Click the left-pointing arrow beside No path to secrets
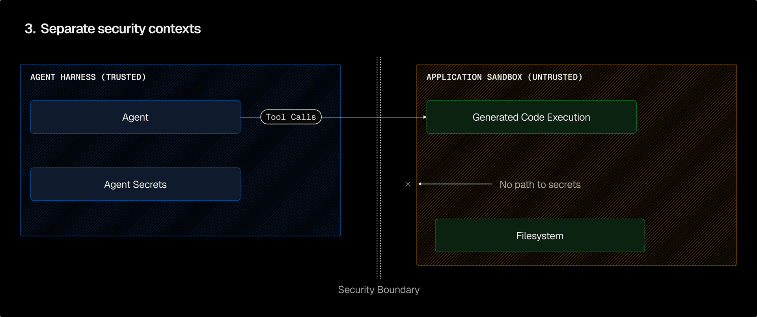 click(453, 184)
